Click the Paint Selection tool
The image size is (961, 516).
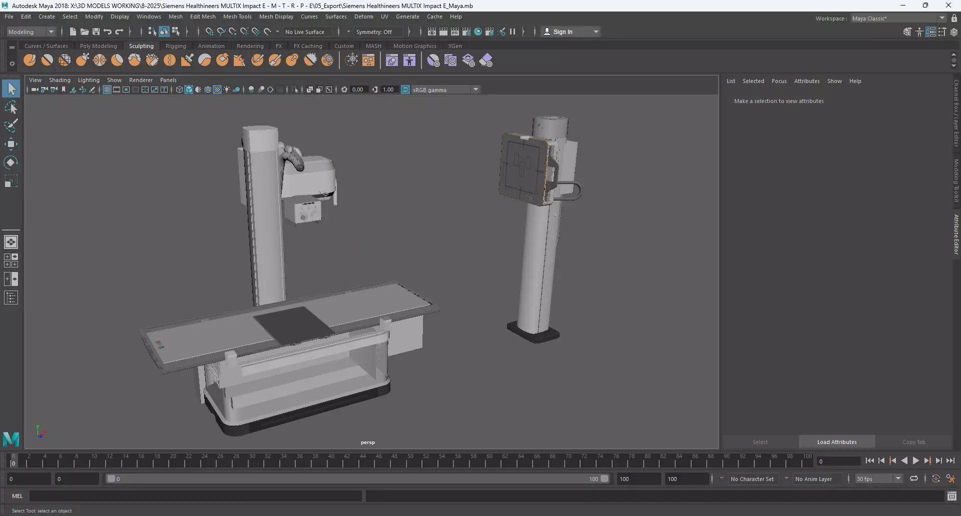tap(11, 125)
